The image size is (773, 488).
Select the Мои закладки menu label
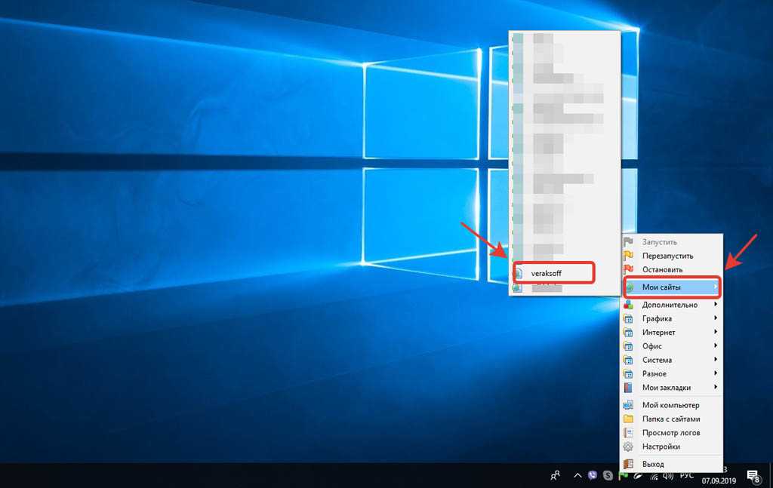pos(666,388)
